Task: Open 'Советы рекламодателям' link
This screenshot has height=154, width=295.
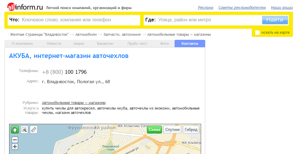Action: pos(242,8)
